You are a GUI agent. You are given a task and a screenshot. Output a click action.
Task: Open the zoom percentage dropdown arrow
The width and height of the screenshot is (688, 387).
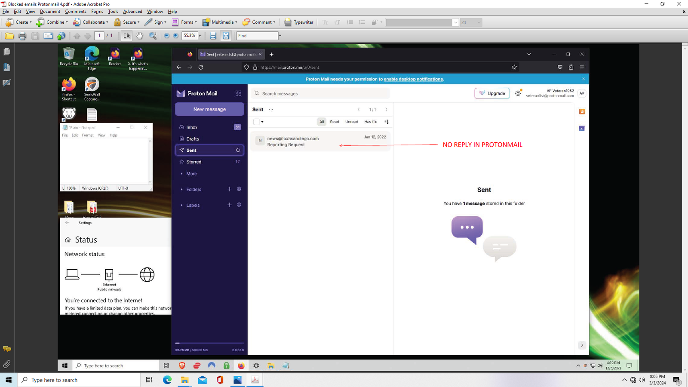click(x=200, y=36)
